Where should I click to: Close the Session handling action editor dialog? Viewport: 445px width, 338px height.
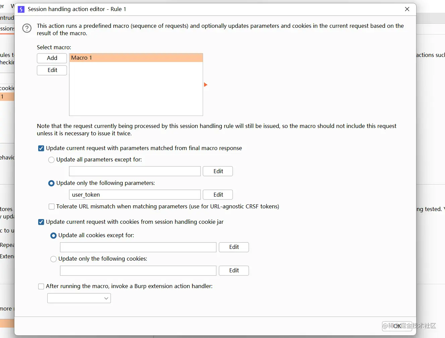[x=407, y=9]
